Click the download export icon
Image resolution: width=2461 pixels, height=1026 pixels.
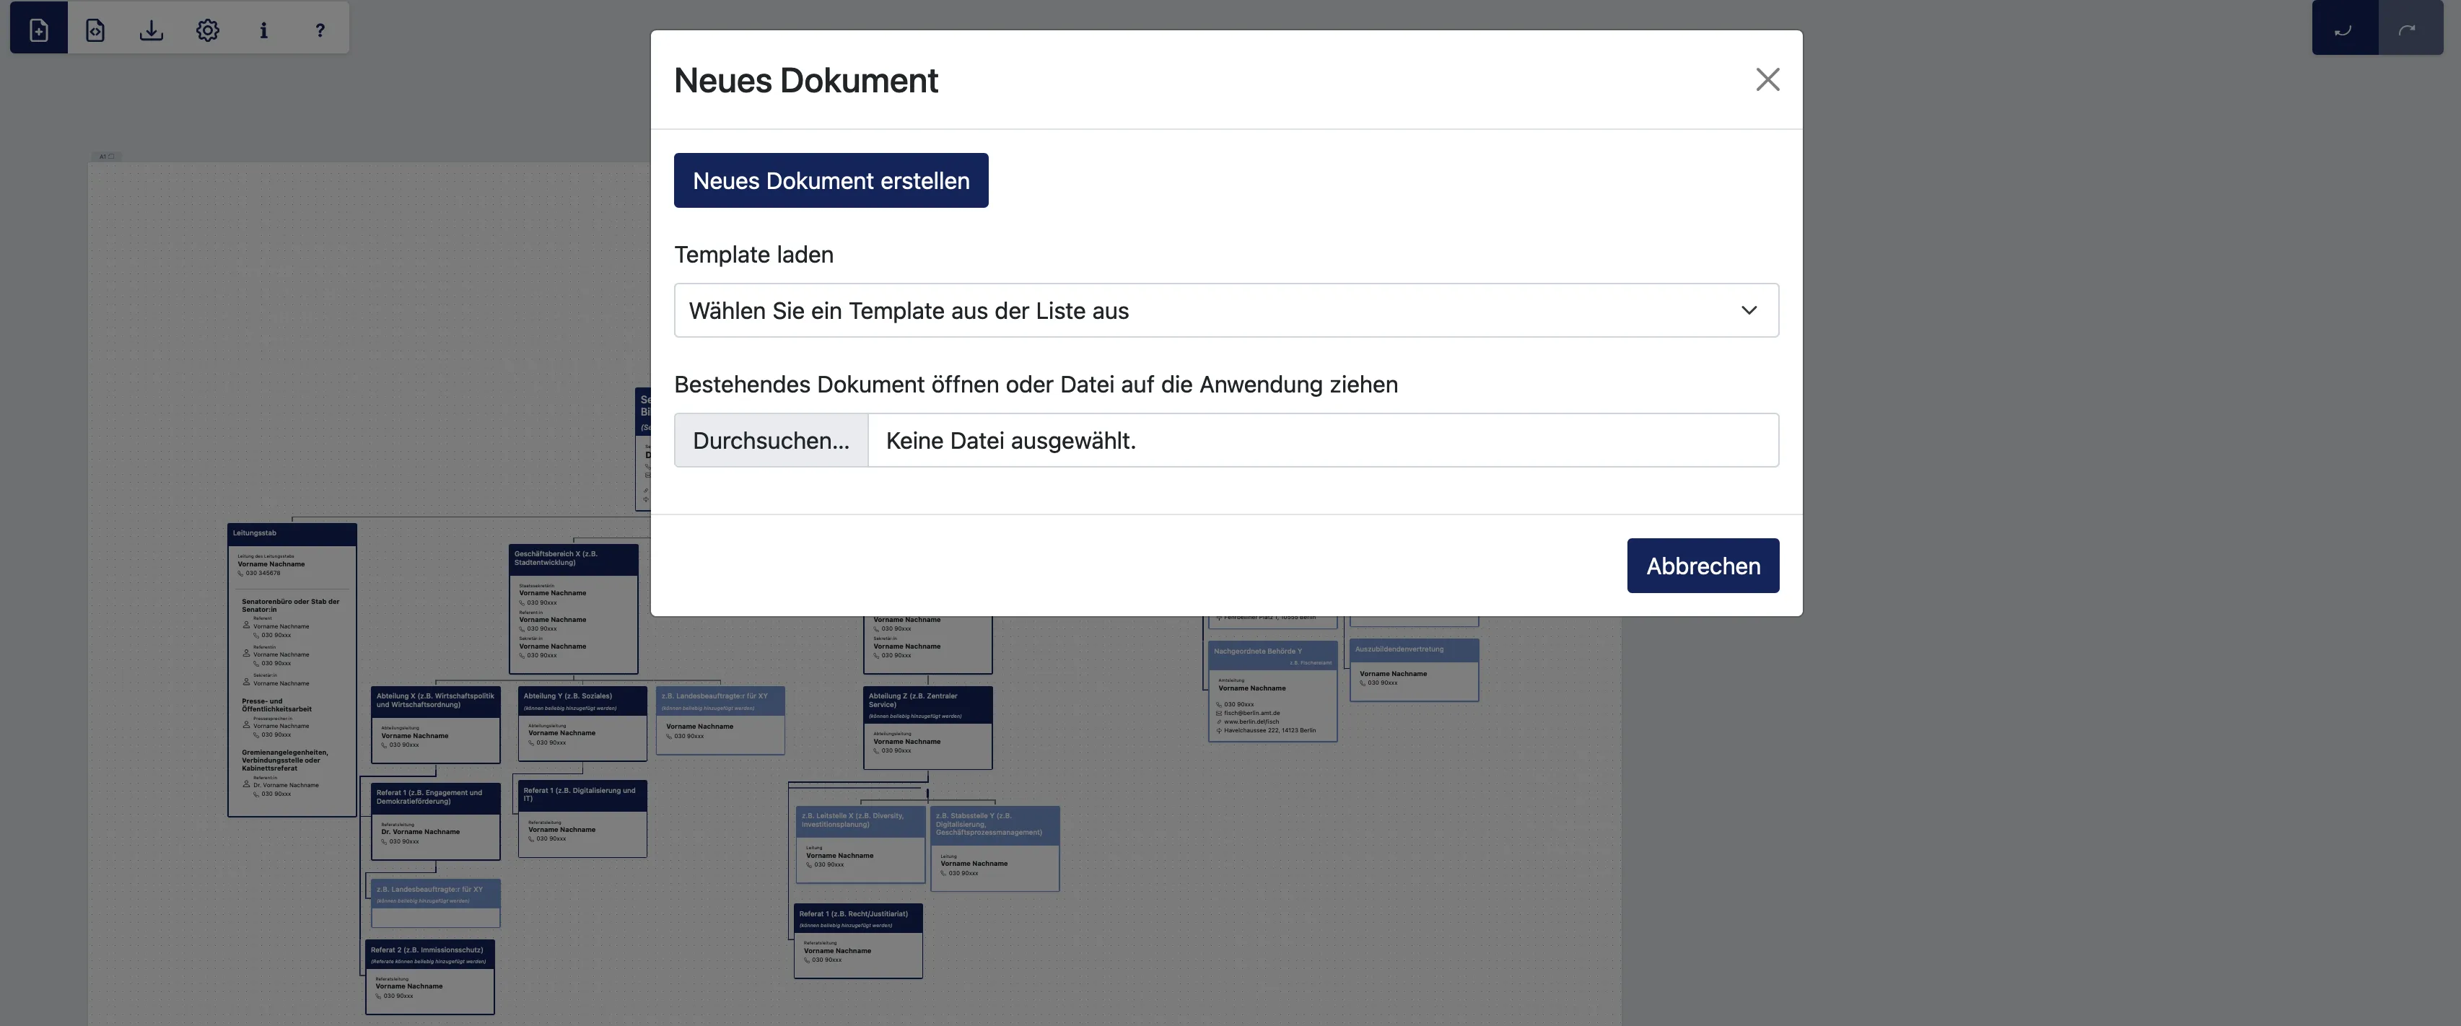(x=151, y=30)
